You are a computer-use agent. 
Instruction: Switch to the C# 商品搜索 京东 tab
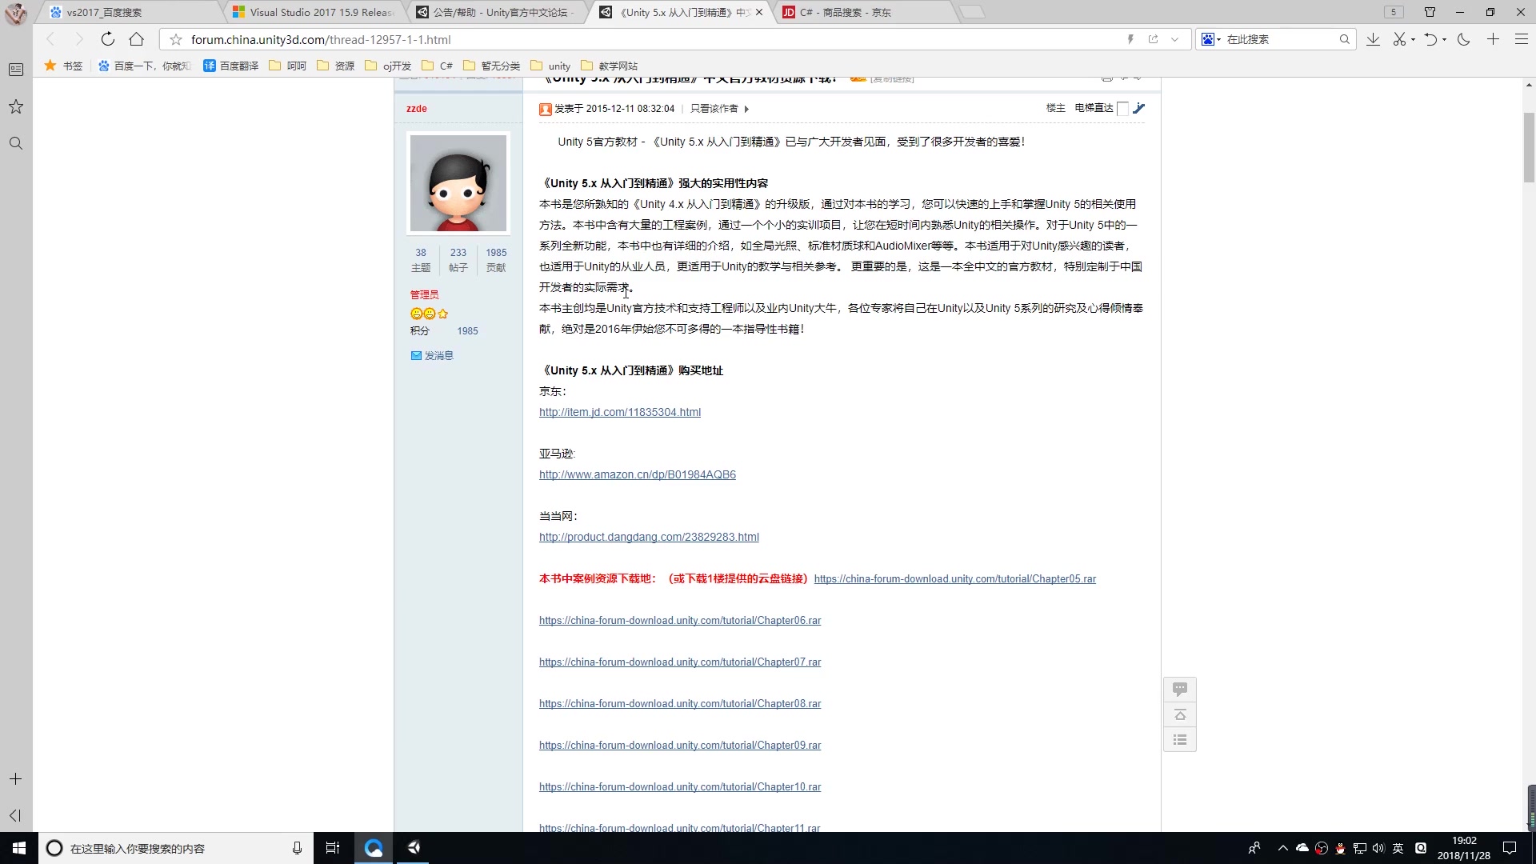click(864, 12)
